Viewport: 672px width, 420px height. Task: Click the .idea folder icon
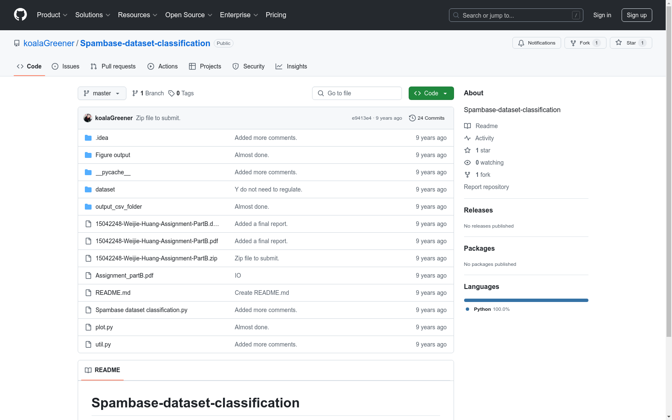pyautogui.click(x=88, y=138)
